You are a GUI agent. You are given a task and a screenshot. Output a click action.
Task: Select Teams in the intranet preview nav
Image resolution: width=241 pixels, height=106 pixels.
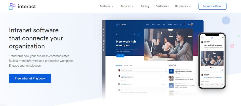click(153, 24)
